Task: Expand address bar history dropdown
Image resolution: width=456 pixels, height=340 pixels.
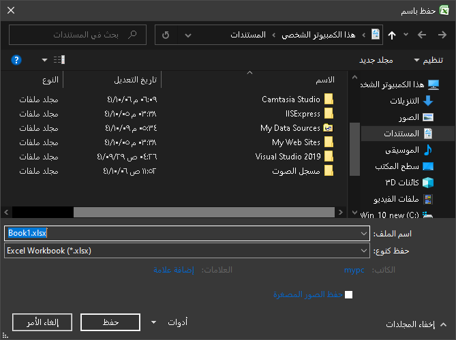Action: click(x=188, y=35)
